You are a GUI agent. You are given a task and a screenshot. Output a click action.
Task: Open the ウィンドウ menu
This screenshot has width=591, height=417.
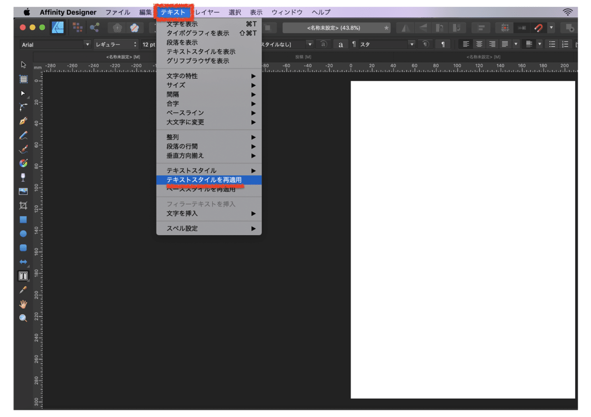(x=287, y=12)
